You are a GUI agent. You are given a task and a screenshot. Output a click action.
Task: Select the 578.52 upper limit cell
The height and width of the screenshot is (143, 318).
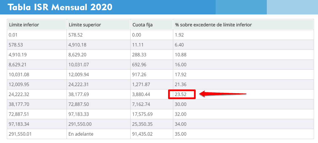click(x=98, y=35)
